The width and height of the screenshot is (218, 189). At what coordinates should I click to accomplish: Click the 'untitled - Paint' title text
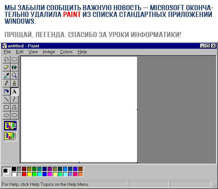click(23, 46)
